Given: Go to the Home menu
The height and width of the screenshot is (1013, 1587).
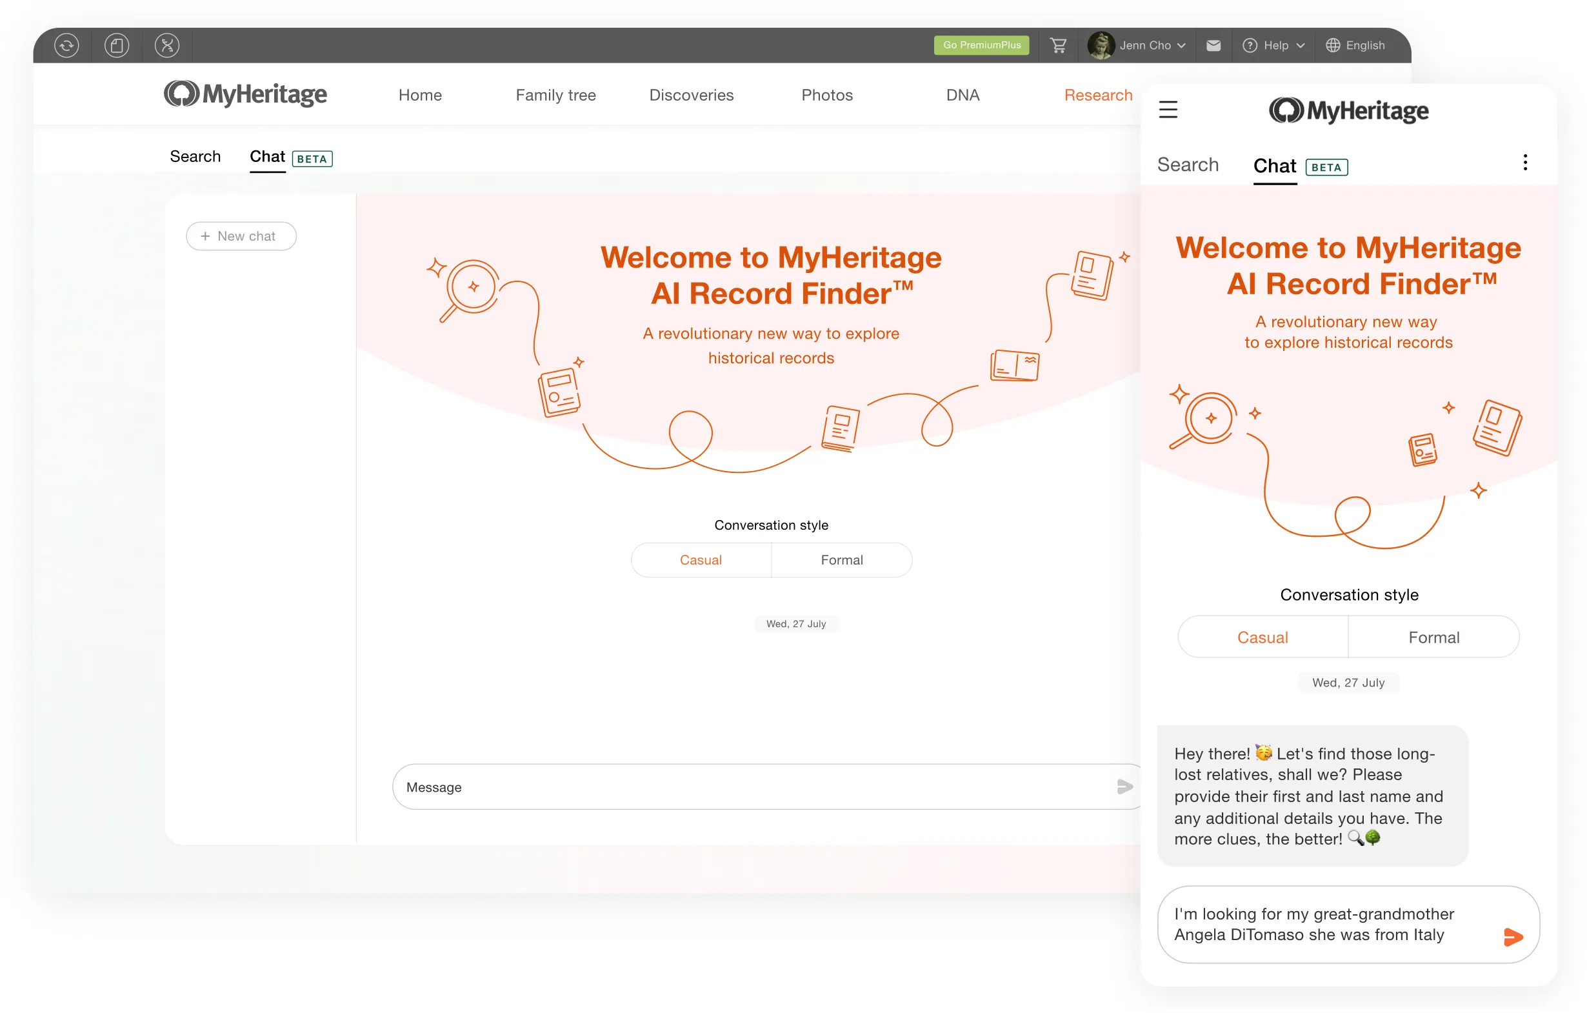Looking at the screenshot, I should click(x=420, y=95).
